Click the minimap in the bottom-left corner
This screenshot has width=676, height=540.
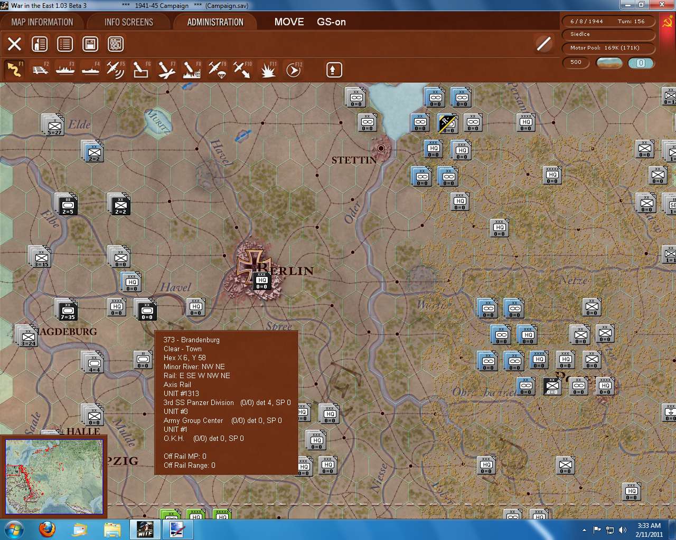[54, 476]
